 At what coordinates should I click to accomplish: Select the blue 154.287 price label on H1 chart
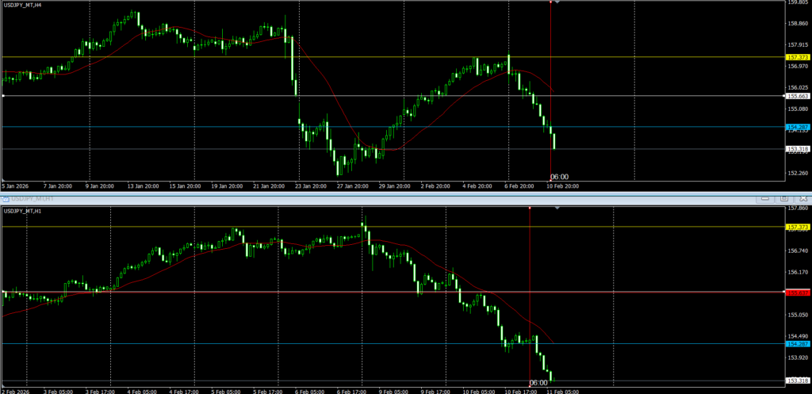(797, 344)
